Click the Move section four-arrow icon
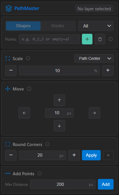Viewport: 119px width, 195px height. 8,89
